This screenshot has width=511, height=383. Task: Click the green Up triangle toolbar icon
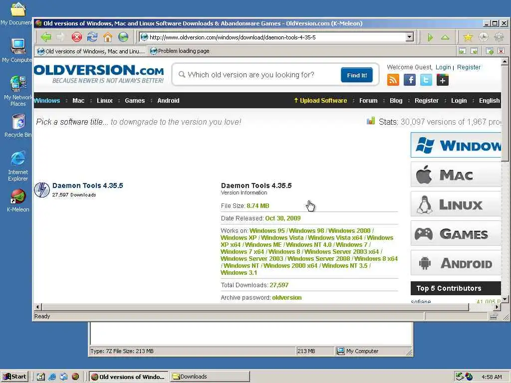[x=445, y=37]
